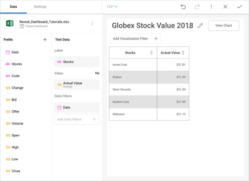Screen dimensions: 249x181
Task: Click the 123 icon beside Volume field
Action: [8, 124]
